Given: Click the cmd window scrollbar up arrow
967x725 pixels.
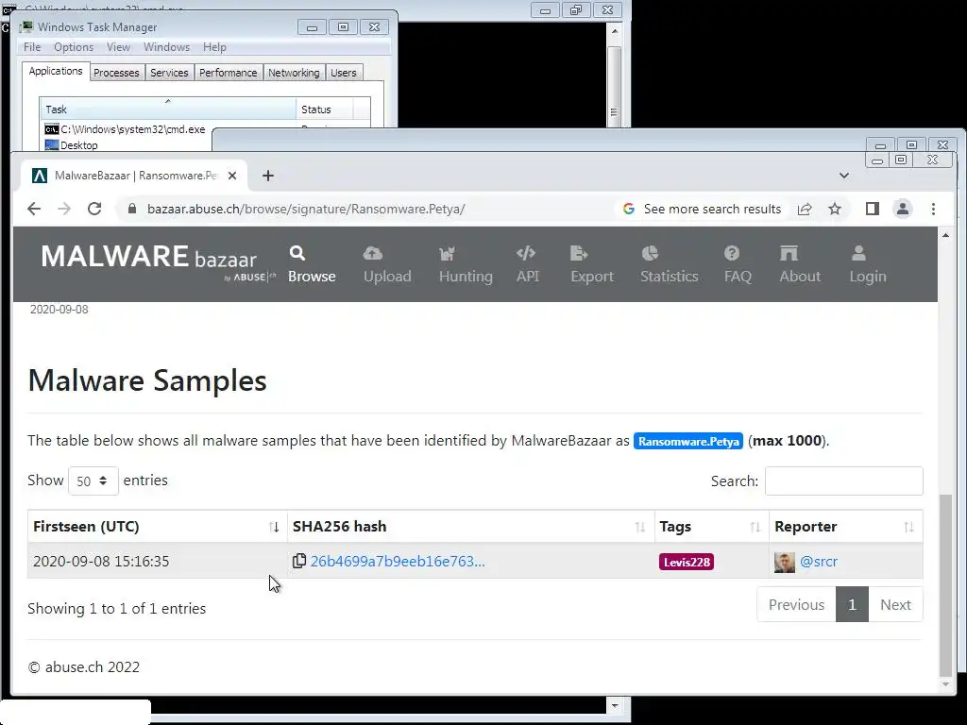Looking at the screenshot, I should (x=614, y=29).
